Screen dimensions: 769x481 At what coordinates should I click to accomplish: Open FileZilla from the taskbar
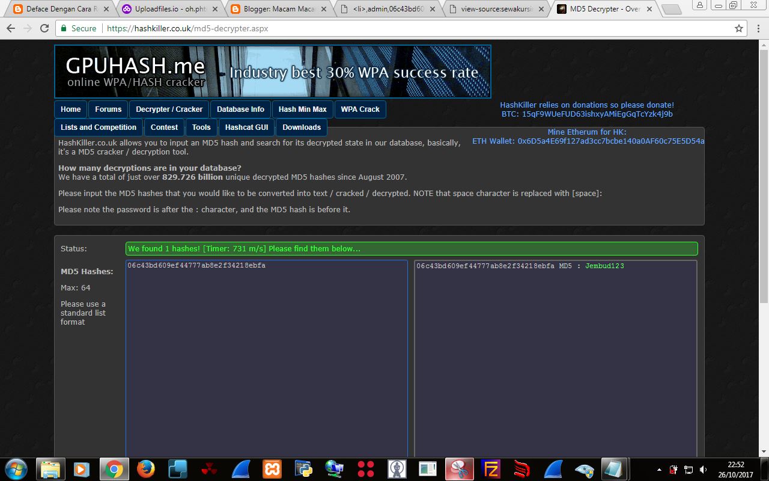point(491,469)
